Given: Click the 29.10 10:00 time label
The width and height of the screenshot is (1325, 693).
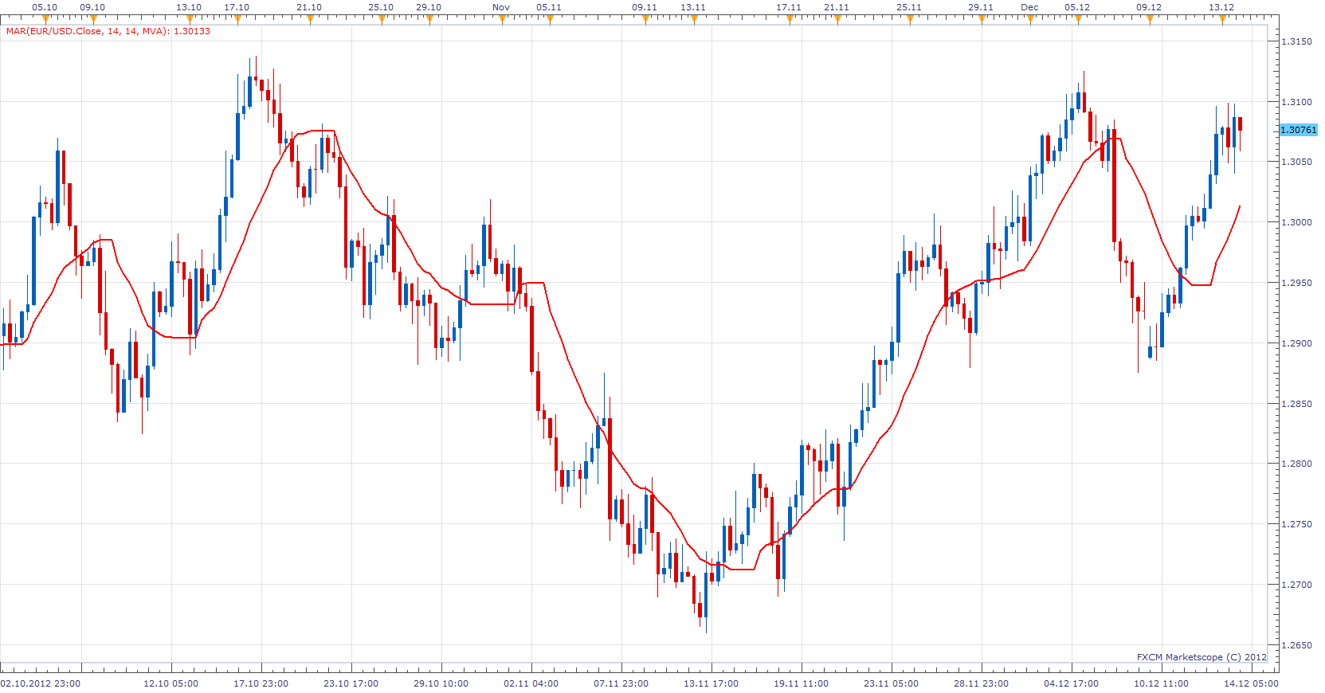Looking at the screenshot, I should click(441, 683).
